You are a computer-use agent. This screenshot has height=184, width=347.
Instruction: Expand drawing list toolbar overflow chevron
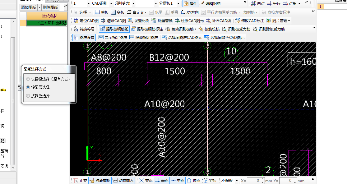point(66,6)
